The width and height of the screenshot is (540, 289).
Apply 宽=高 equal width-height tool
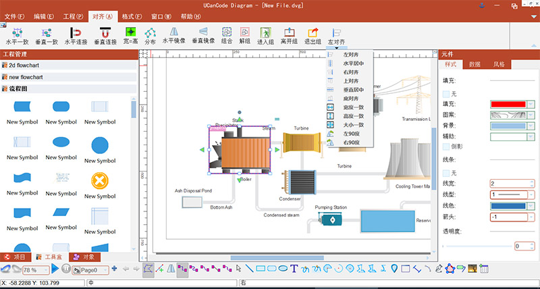(x=132, y=32)
